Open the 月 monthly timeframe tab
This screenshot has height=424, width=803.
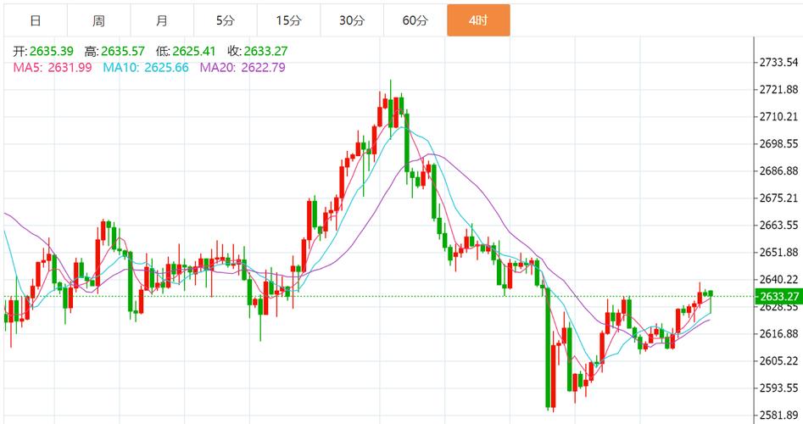pyautogui.click(x=162, y=20)
